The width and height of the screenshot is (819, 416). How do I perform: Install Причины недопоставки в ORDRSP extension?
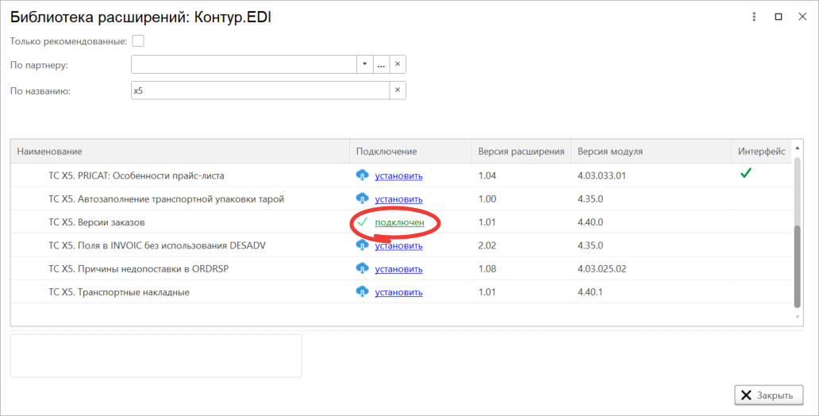[x=398, y=269]
